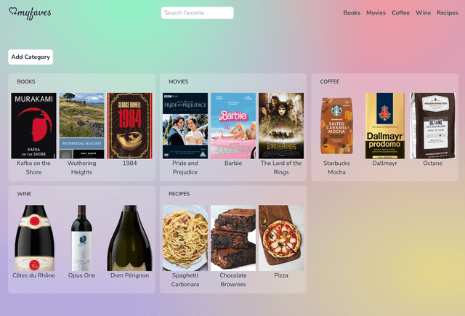Open the Chocolate Brownies recipe photo
This screenshot has height=316, width=465.
[x=233, y=238]
